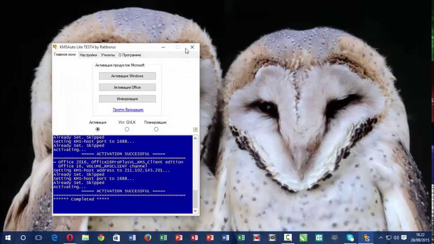Open File Explorer from the taskbar

tap(85, 238)
